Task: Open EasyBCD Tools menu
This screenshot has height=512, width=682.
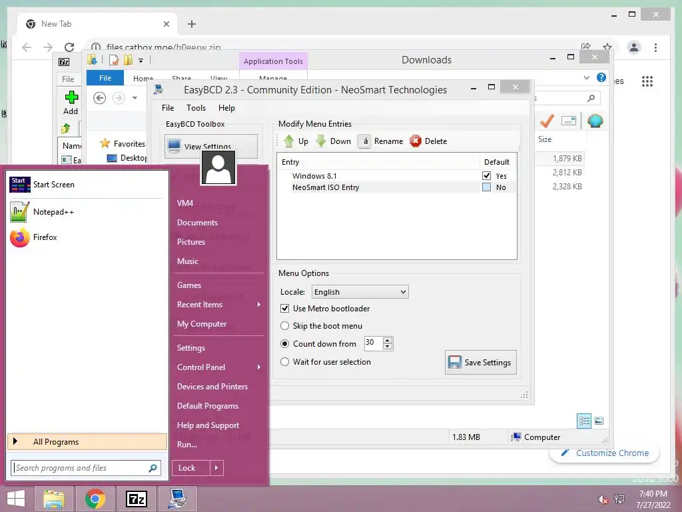Action: 196,108
